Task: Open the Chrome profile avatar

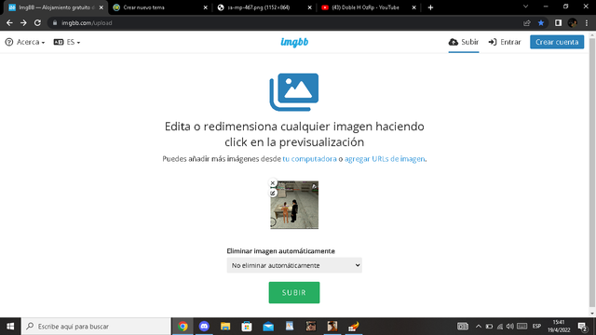Action: point(573,23)
